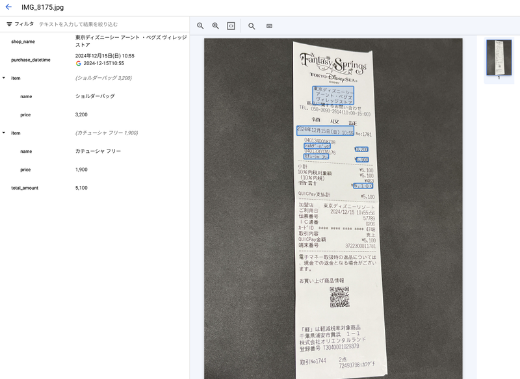Click the datetime value 2024年12月15日(日) 10:55
Viewport: 520px width, 379px height.
[x=105, y=56]
